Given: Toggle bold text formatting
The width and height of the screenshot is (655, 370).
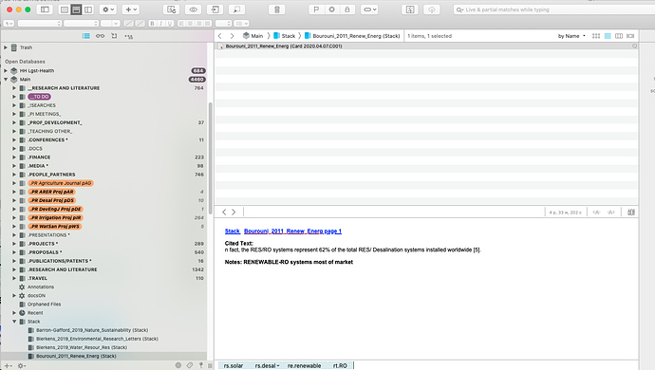Looking at the screenshot, I should click(x=152, y=24).
